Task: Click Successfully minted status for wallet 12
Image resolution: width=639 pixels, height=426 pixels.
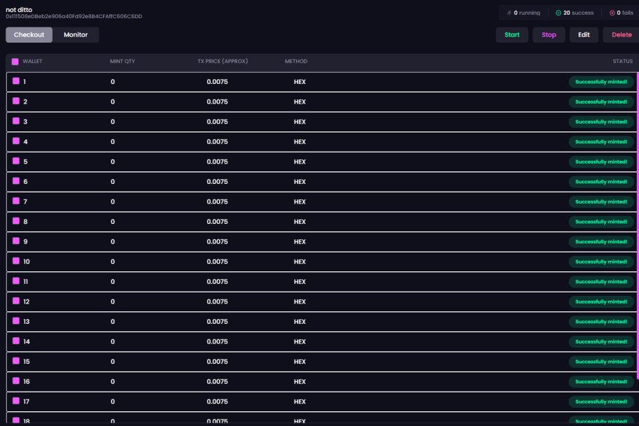Action: (x=601, y=301)
